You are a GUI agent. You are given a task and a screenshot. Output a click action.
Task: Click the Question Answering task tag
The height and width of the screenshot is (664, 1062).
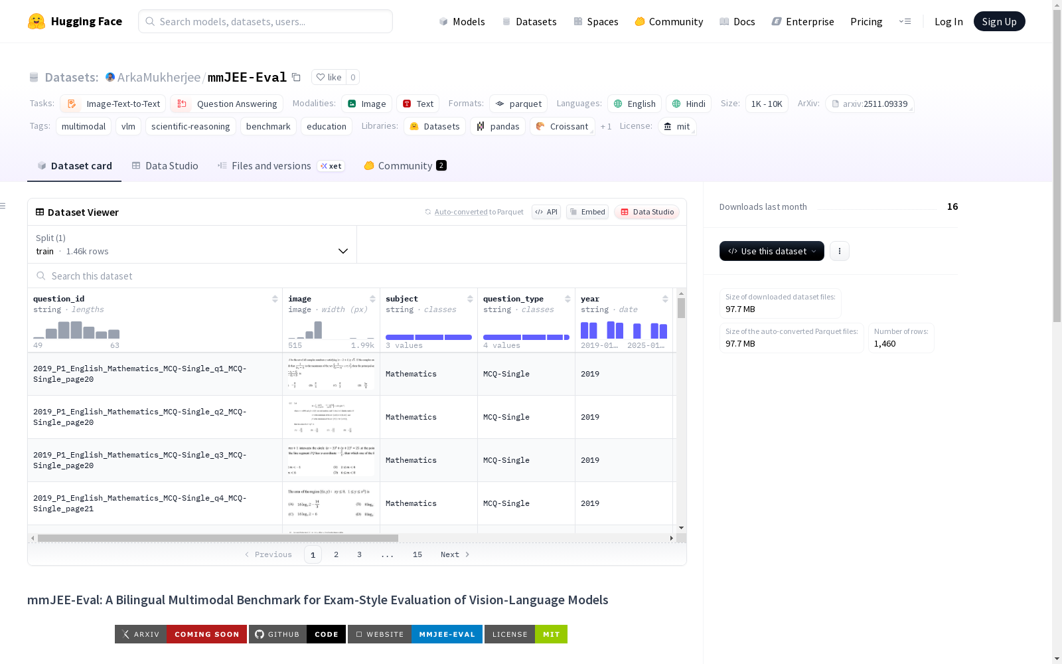click(x=227, y=104)
